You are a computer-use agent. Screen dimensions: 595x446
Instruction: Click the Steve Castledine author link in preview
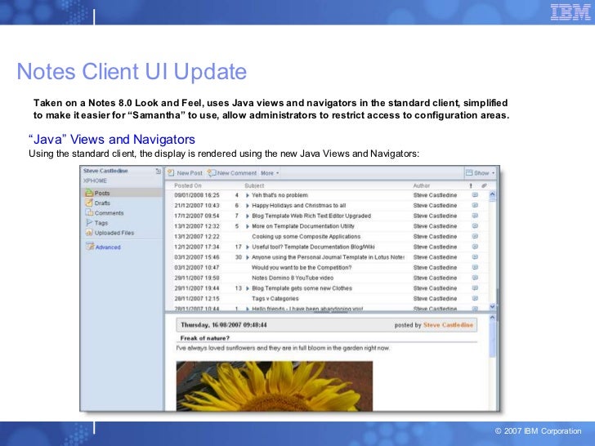pyautogui.click(x=448, y=325)
